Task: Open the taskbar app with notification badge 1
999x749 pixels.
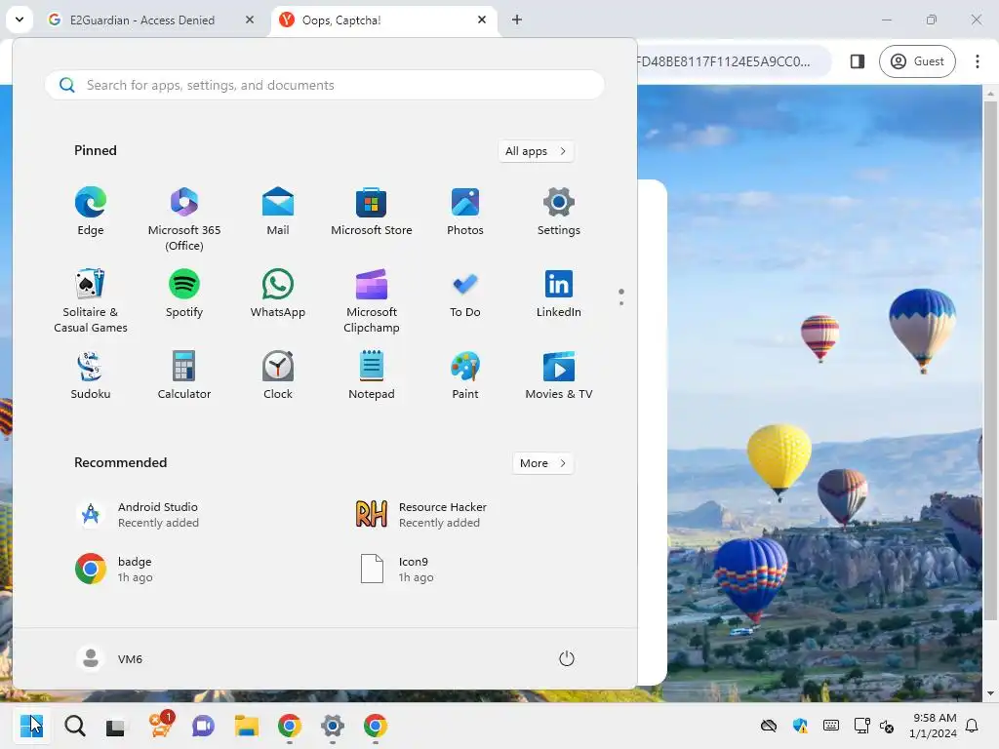Action: click(161, 725)
